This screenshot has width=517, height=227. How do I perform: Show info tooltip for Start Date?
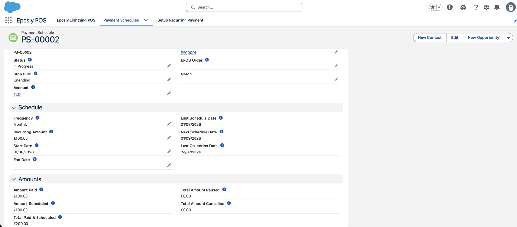[37, 145]
